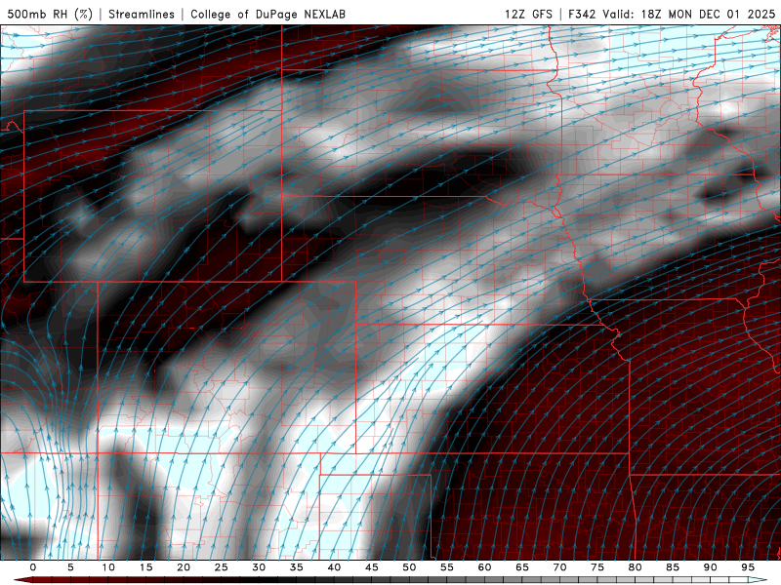Image resolution: width=781 pixels, height=585 pixels.
Task: Click the colorbar tick label "80"
Action: click(x=636, y=567)
